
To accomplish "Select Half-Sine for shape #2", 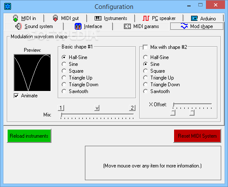I will tap(156, 57).
